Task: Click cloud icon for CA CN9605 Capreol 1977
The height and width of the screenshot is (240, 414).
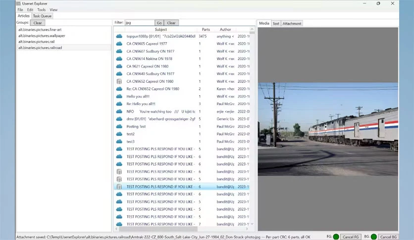Action: click(x=119, y=44)
